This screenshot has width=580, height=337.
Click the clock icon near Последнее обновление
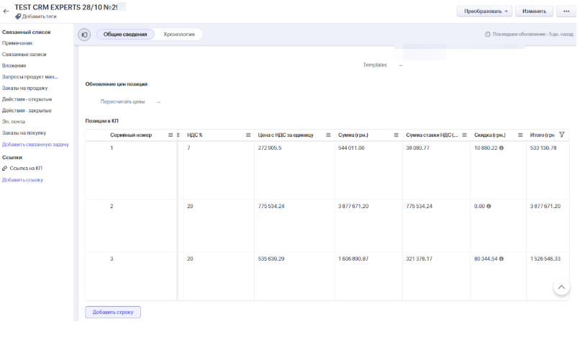tap(487, 35)
